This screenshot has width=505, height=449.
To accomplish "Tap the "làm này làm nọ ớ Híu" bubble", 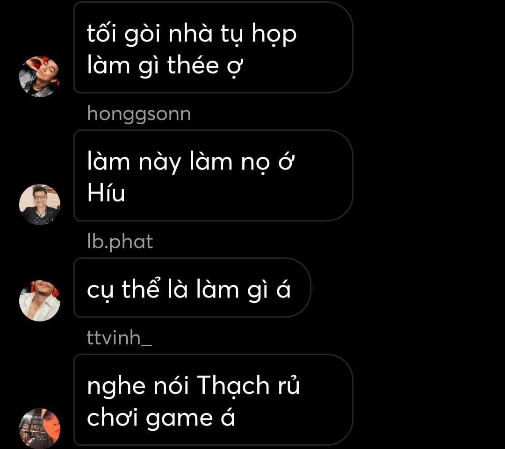I will (213, 175).
